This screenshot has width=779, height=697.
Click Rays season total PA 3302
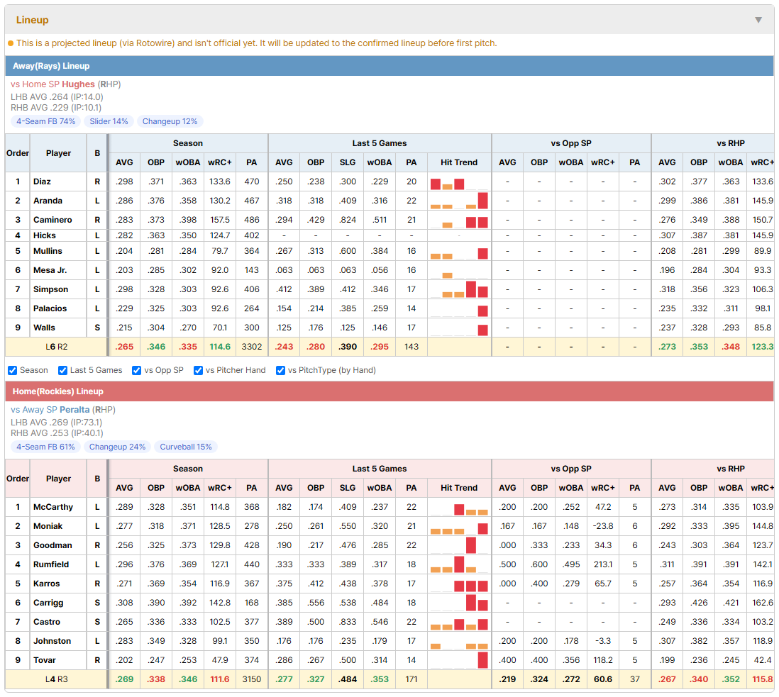tap(252, 347)
